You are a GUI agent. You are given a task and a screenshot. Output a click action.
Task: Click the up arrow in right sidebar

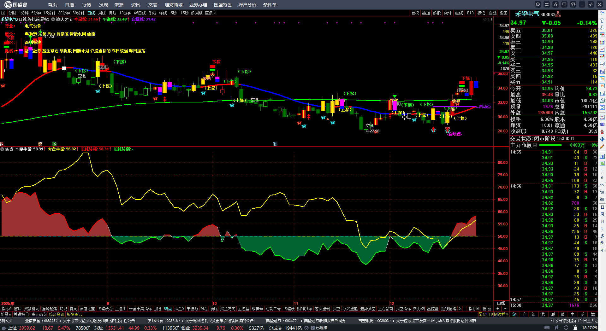[602, 20]
